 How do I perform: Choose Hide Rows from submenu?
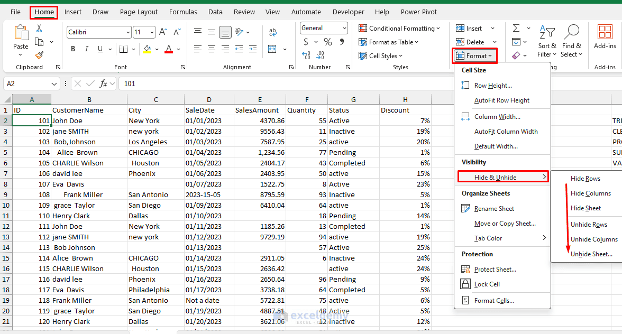pyautogui.click(x=586, y=178)
